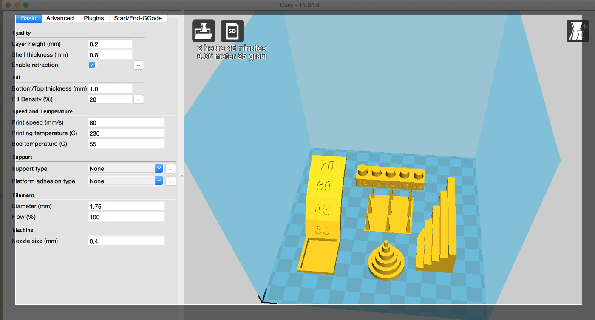Viewport: 595px width, 320px height.
Task: Open retraction settings ellipsis button
Action: tap(139, 65)
